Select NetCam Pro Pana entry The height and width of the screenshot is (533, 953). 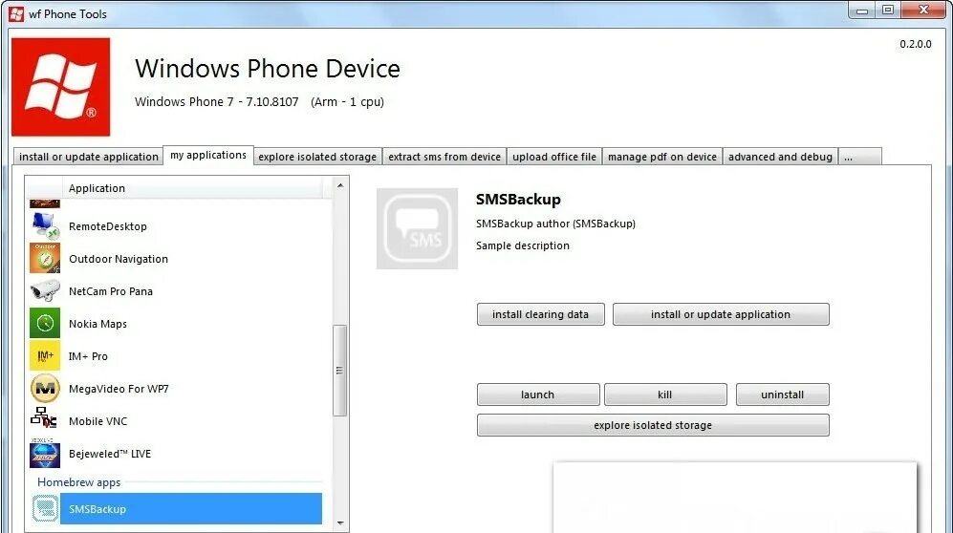pos(111,291)
